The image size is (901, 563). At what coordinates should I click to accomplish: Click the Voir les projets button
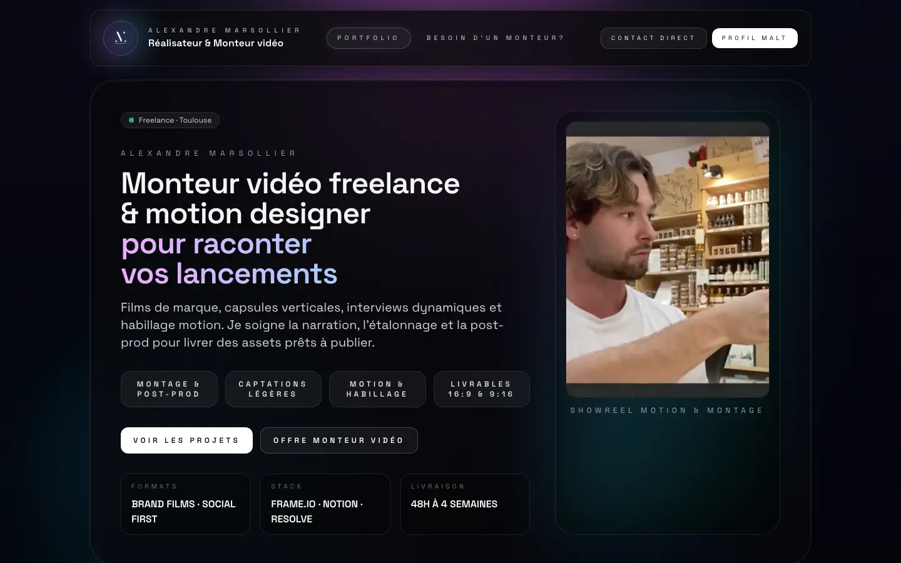click(186, 440)
